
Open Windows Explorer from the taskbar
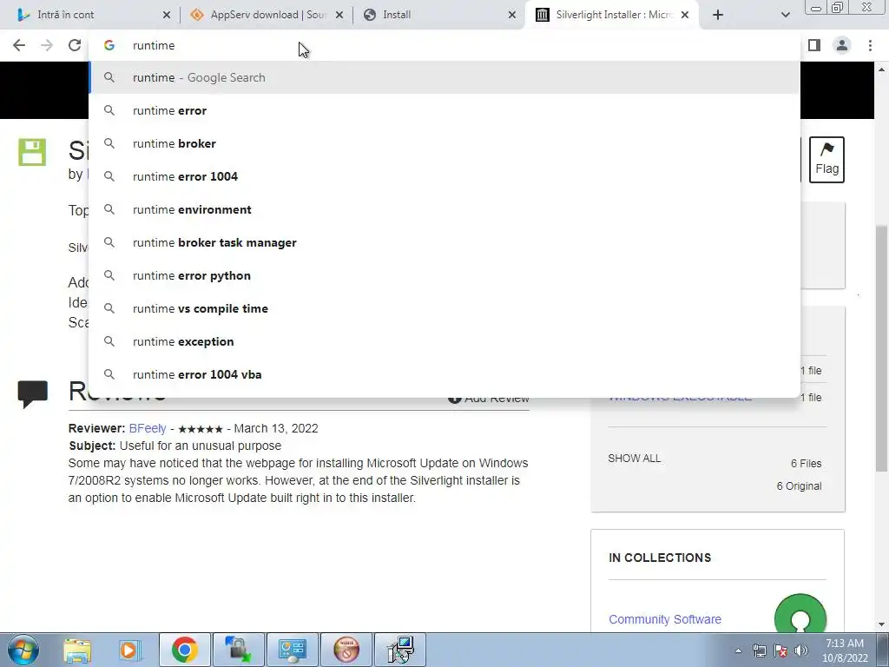pyautogui.click(x=77, y=650)
